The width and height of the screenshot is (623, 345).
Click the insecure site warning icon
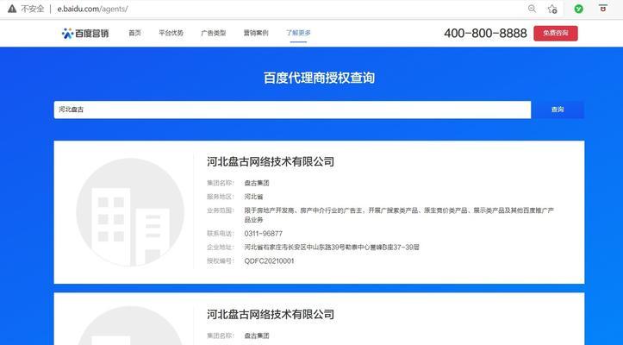click(12, 9)
